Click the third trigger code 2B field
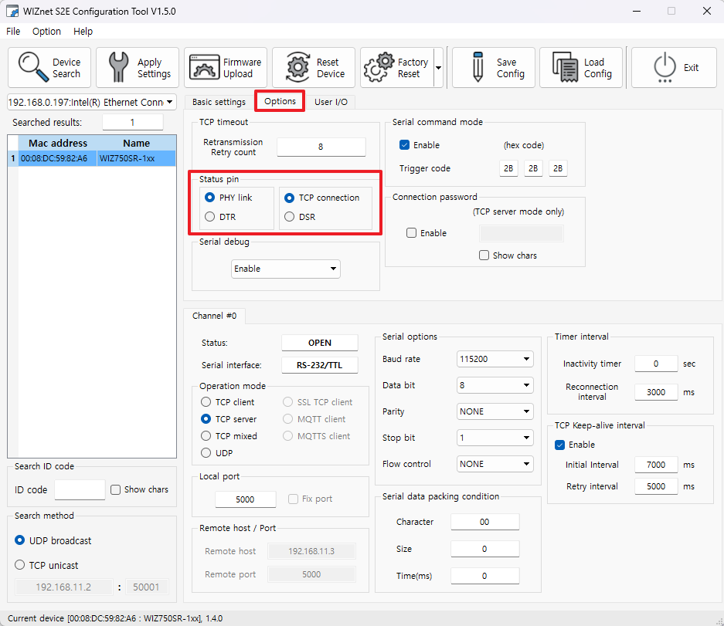This screenshot has height=626, width=724. click(558, 168)
